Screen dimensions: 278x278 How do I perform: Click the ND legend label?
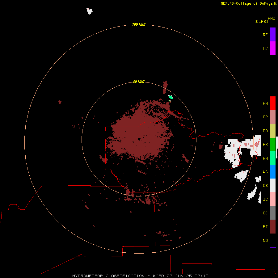[x=265, y=240]
